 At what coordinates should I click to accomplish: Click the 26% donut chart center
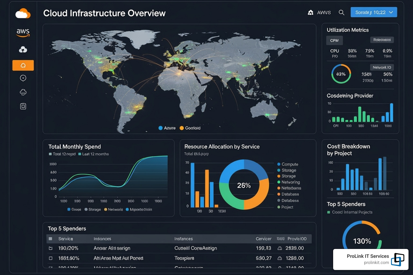point(244,185)
